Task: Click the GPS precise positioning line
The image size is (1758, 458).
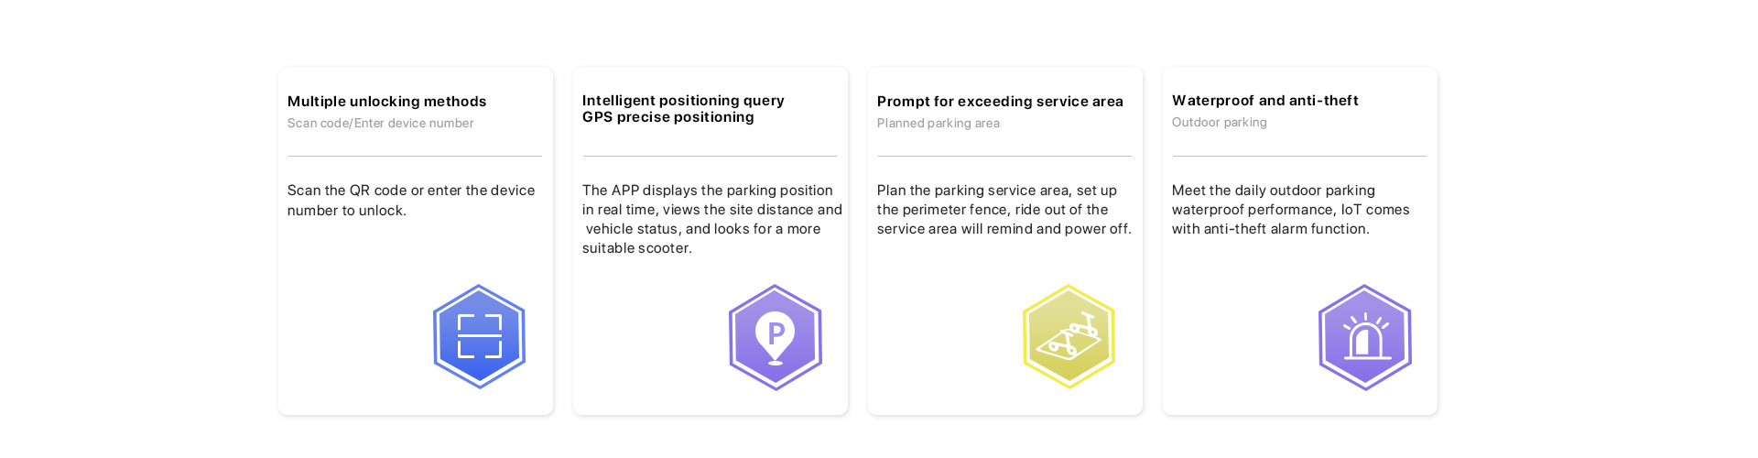Action: [667, 117]
